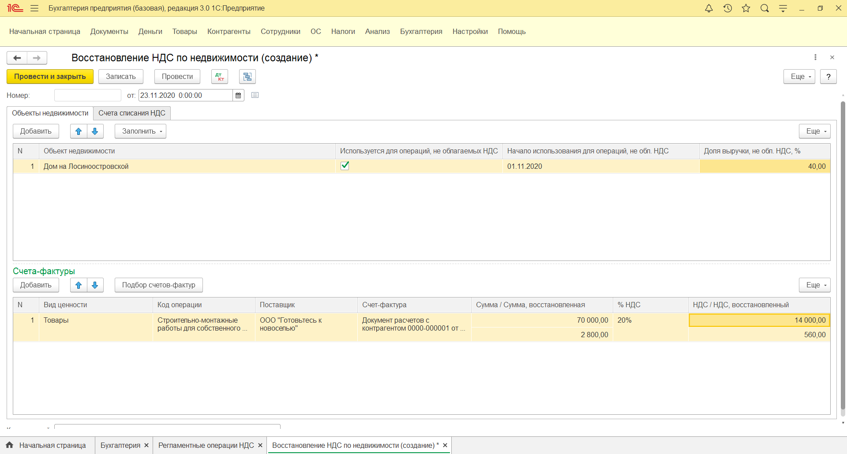
Task: Add a real estate object with Добавить
Action: tap(36, 131)
